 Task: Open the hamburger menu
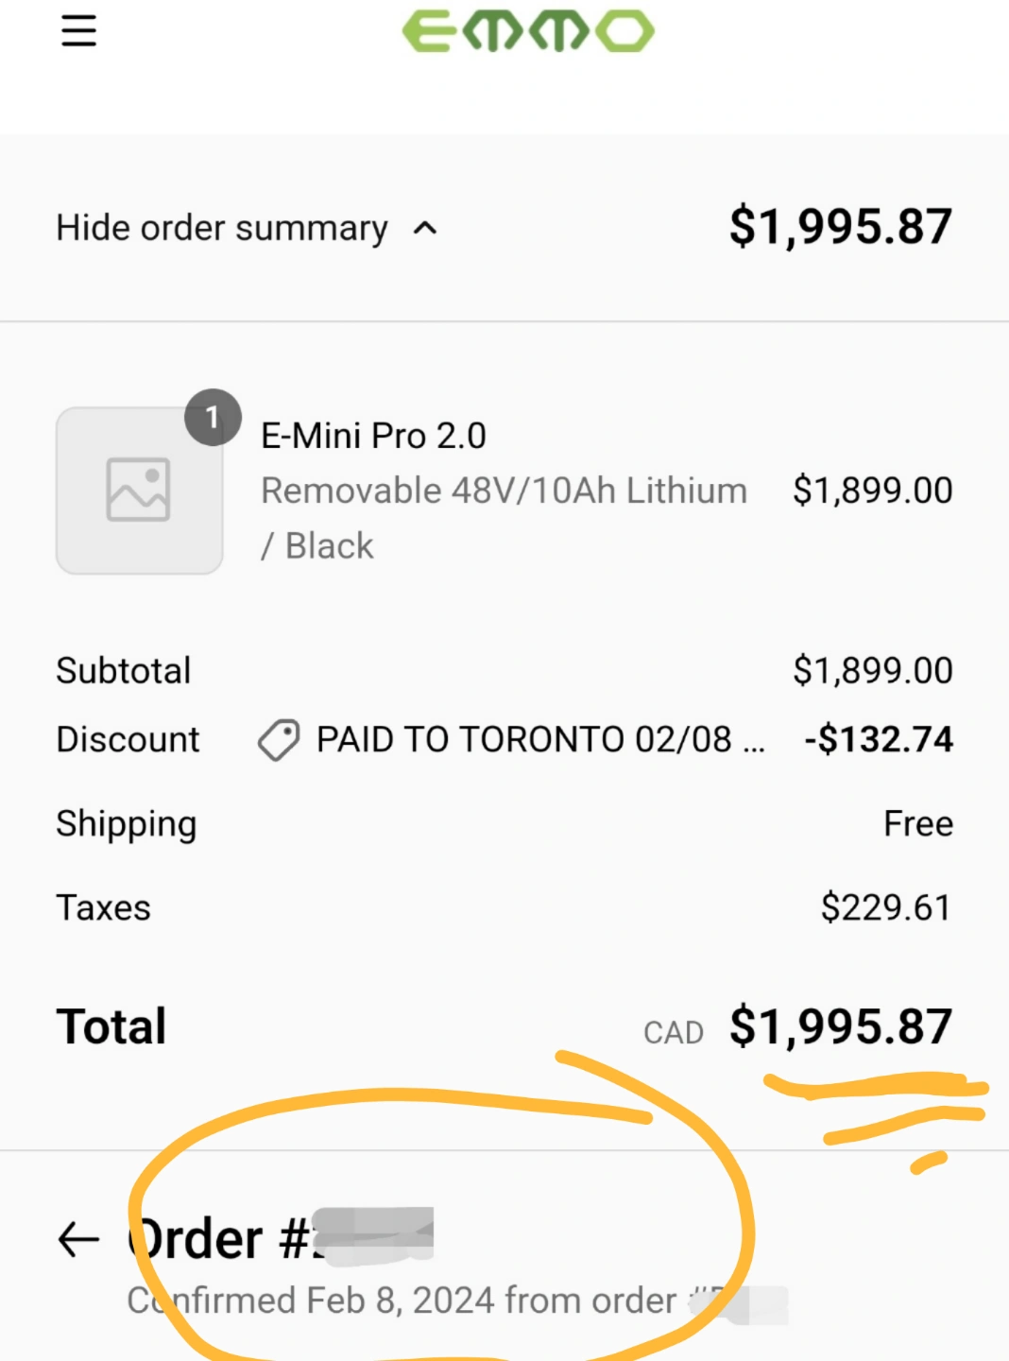pos(78,31)
